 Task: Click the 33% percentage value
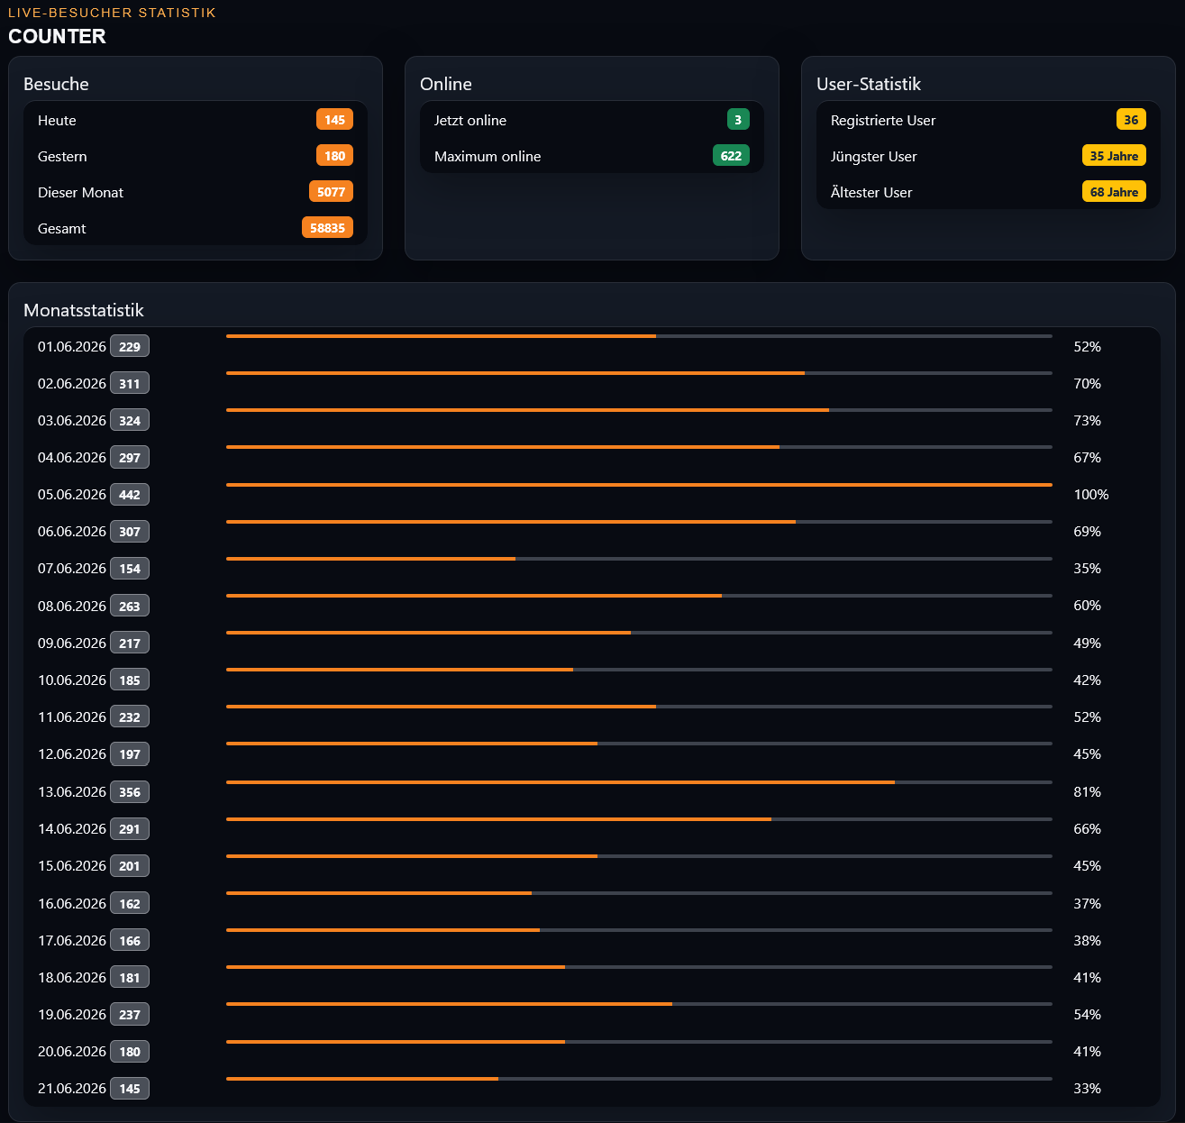tap(1087, 1089)
